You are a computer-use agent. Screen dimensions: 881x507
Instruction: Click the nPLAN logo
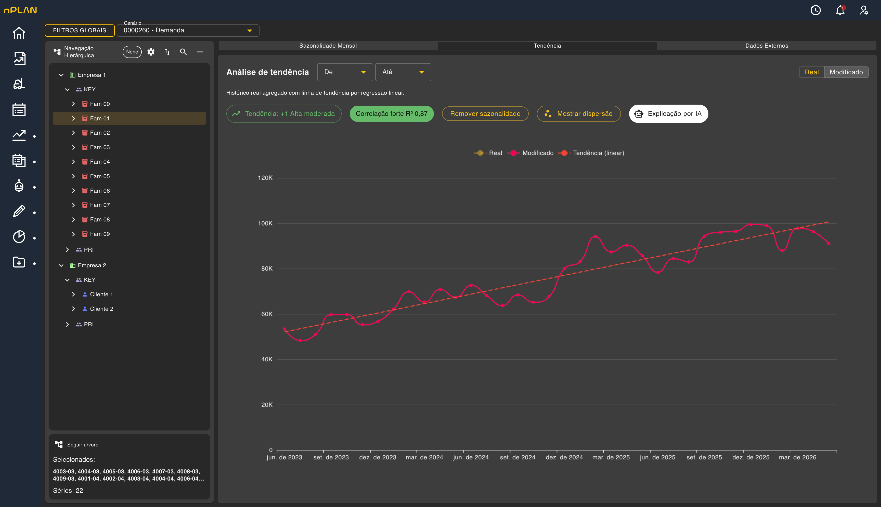pyautogui.click(x=20, y=10)
